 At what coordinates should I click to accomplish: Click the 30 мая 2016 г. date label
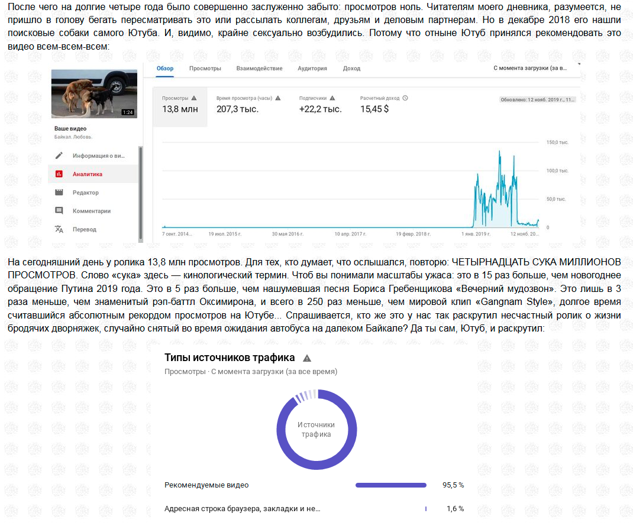coord(288,234)
